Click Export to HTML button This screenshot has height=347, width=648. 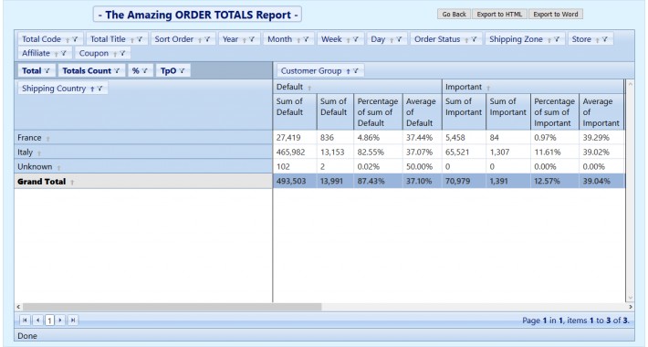point(499,14)
